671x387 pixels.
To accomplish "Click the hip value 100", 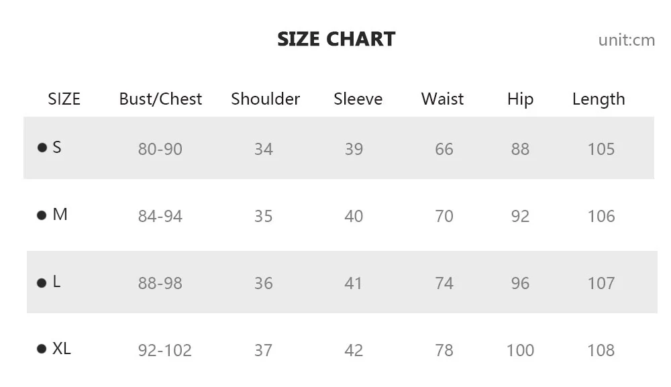I will point(521,351).
